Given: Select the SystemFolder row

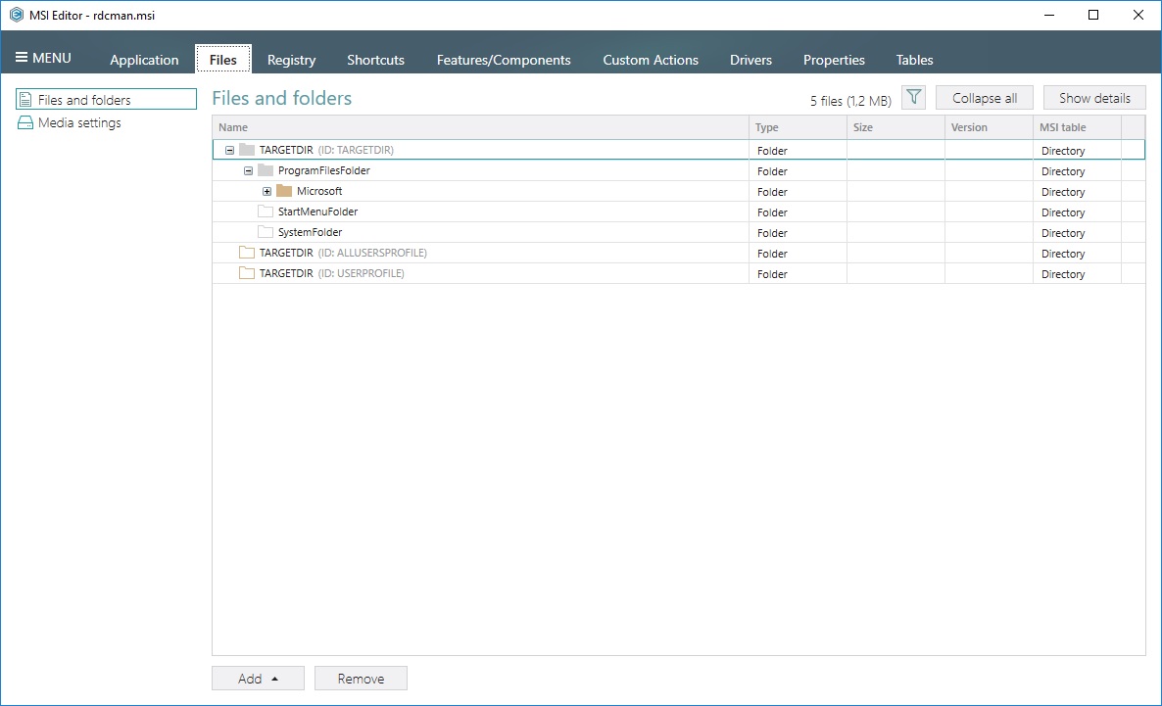Looking at the screenshot, I should point(678,233).
